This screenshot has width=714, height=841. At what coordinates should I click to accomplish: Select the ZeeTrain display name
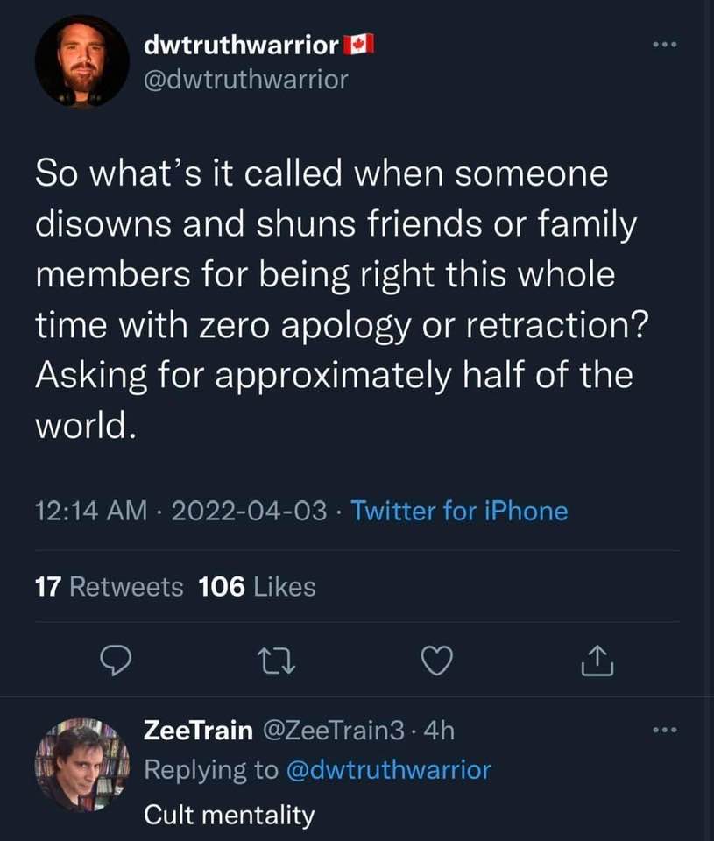198,729
